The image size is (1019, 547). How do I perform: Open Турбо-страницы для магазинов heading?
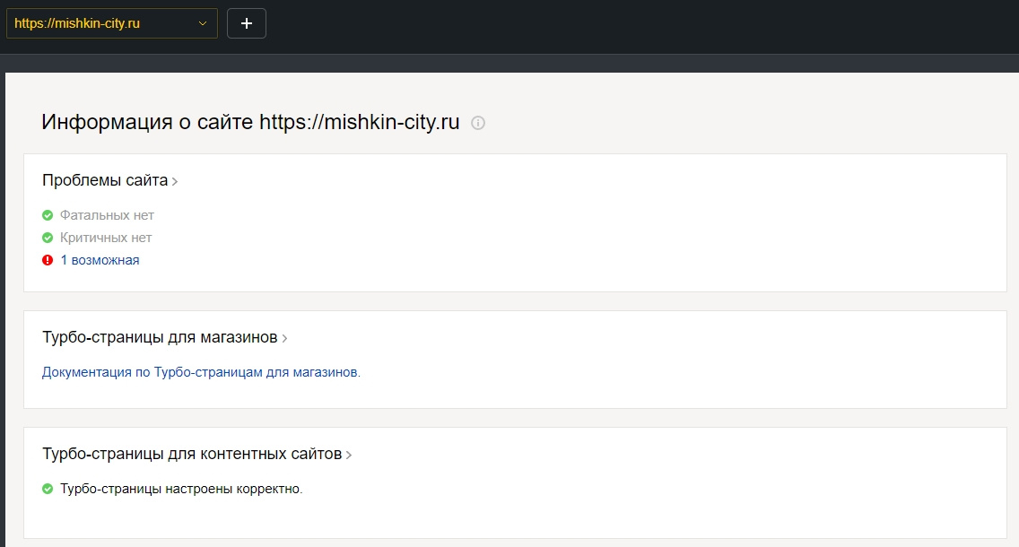160,337
